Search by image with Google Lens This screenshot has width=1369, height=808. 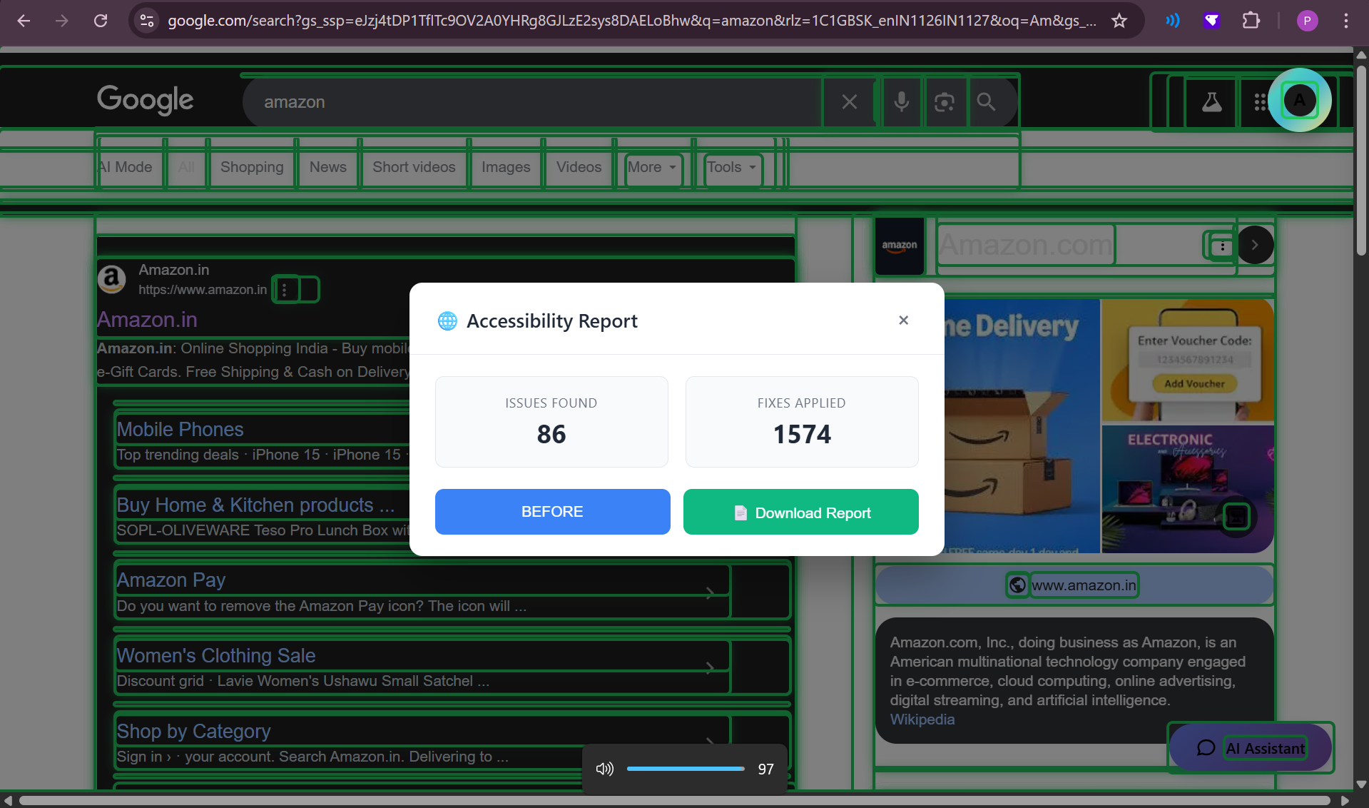pos(945,102)
